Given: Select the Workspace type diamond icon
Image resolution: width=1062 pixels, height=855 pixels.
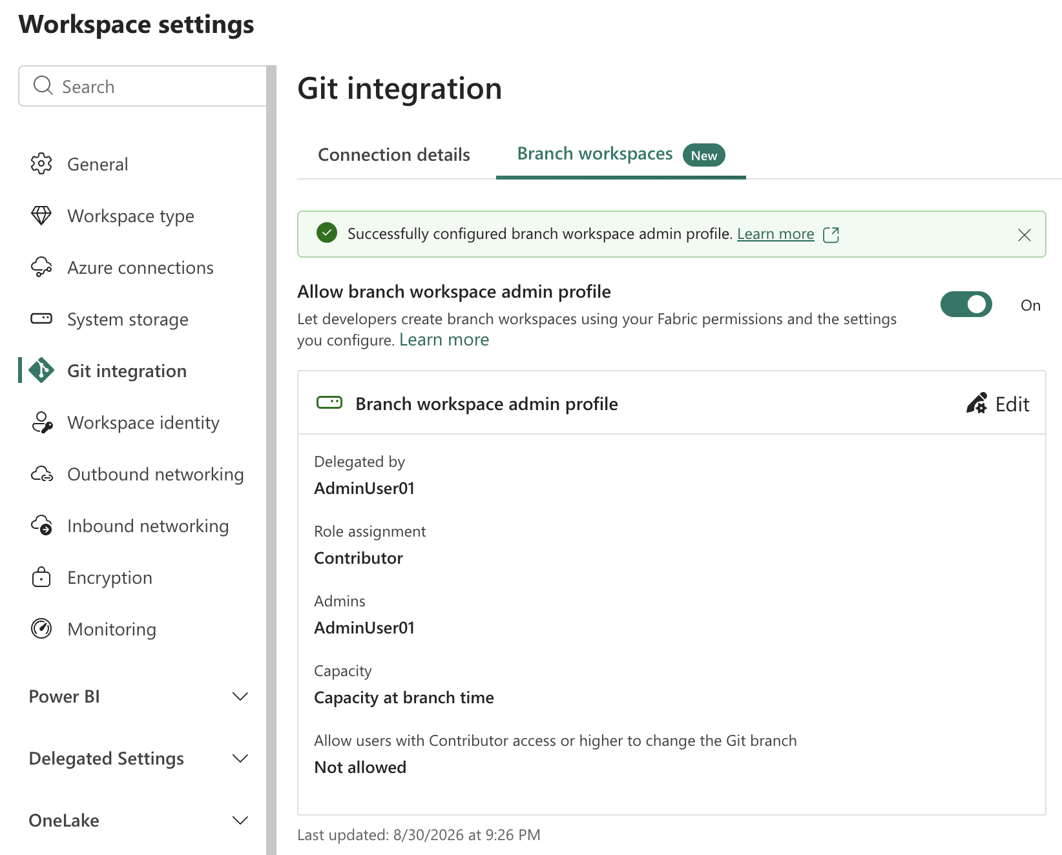Looking at the screenshot, I should click(x=41, y=216).
